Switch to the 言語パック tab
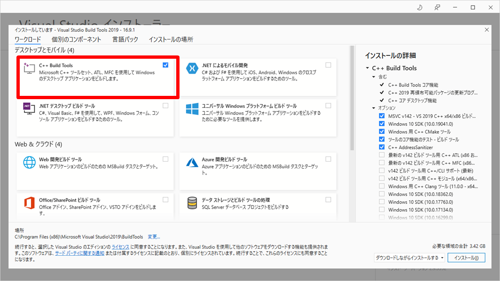 [x=125, y=39]
